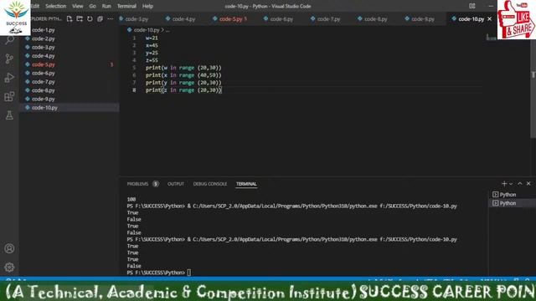This screenshot has height=301, width=536.
Task: Select the Terminal panel tab
Action: 246,184
